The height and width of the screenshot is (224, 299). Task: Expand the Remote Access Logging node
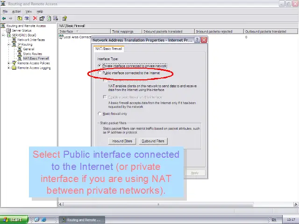pos(9,68)
